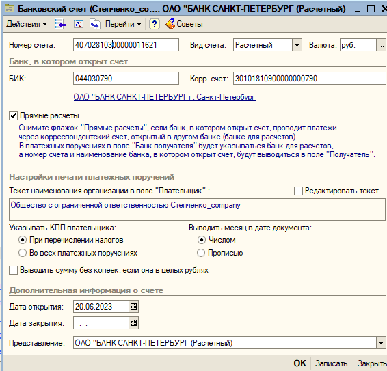
Task: Click the Вид счета field showing Расчетный
Action: pos(263,45)
